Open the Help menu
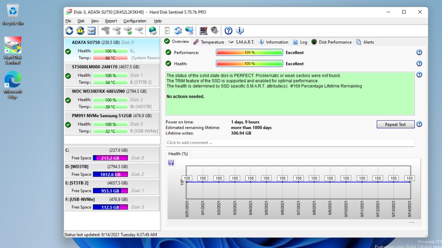Viewport: 442px width, 248px height. pos(158,21)
